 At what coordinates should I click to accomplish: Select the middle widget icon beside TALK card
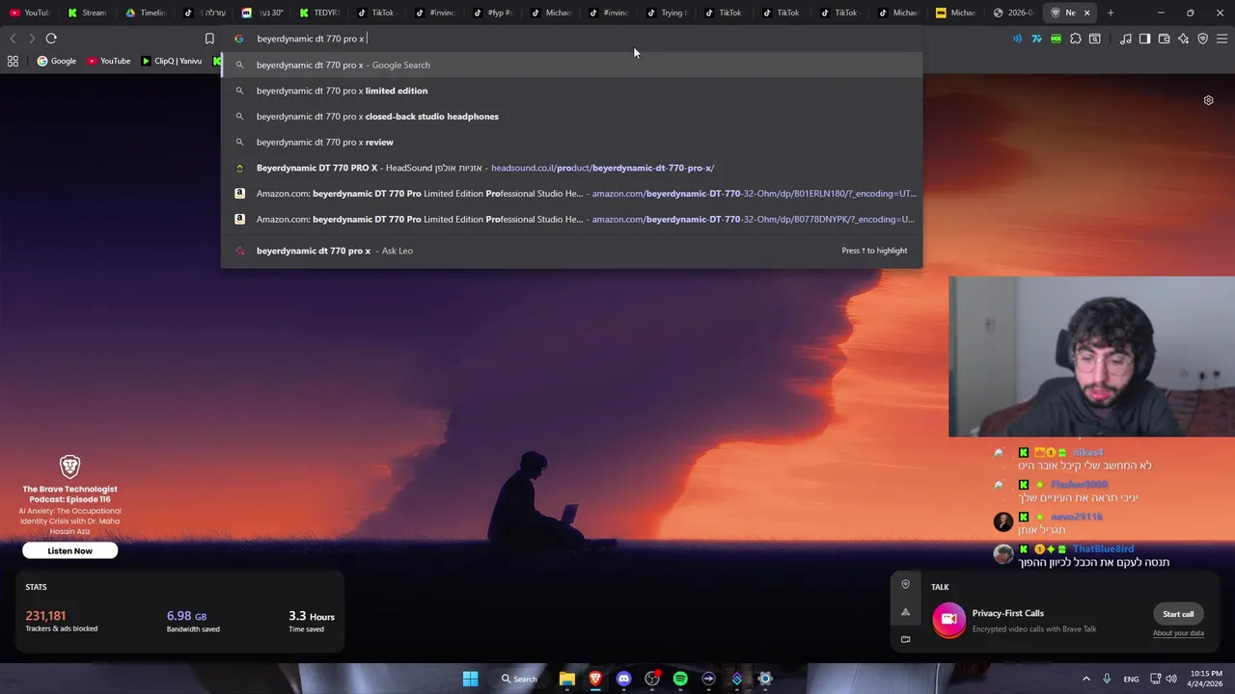[905, 612]
